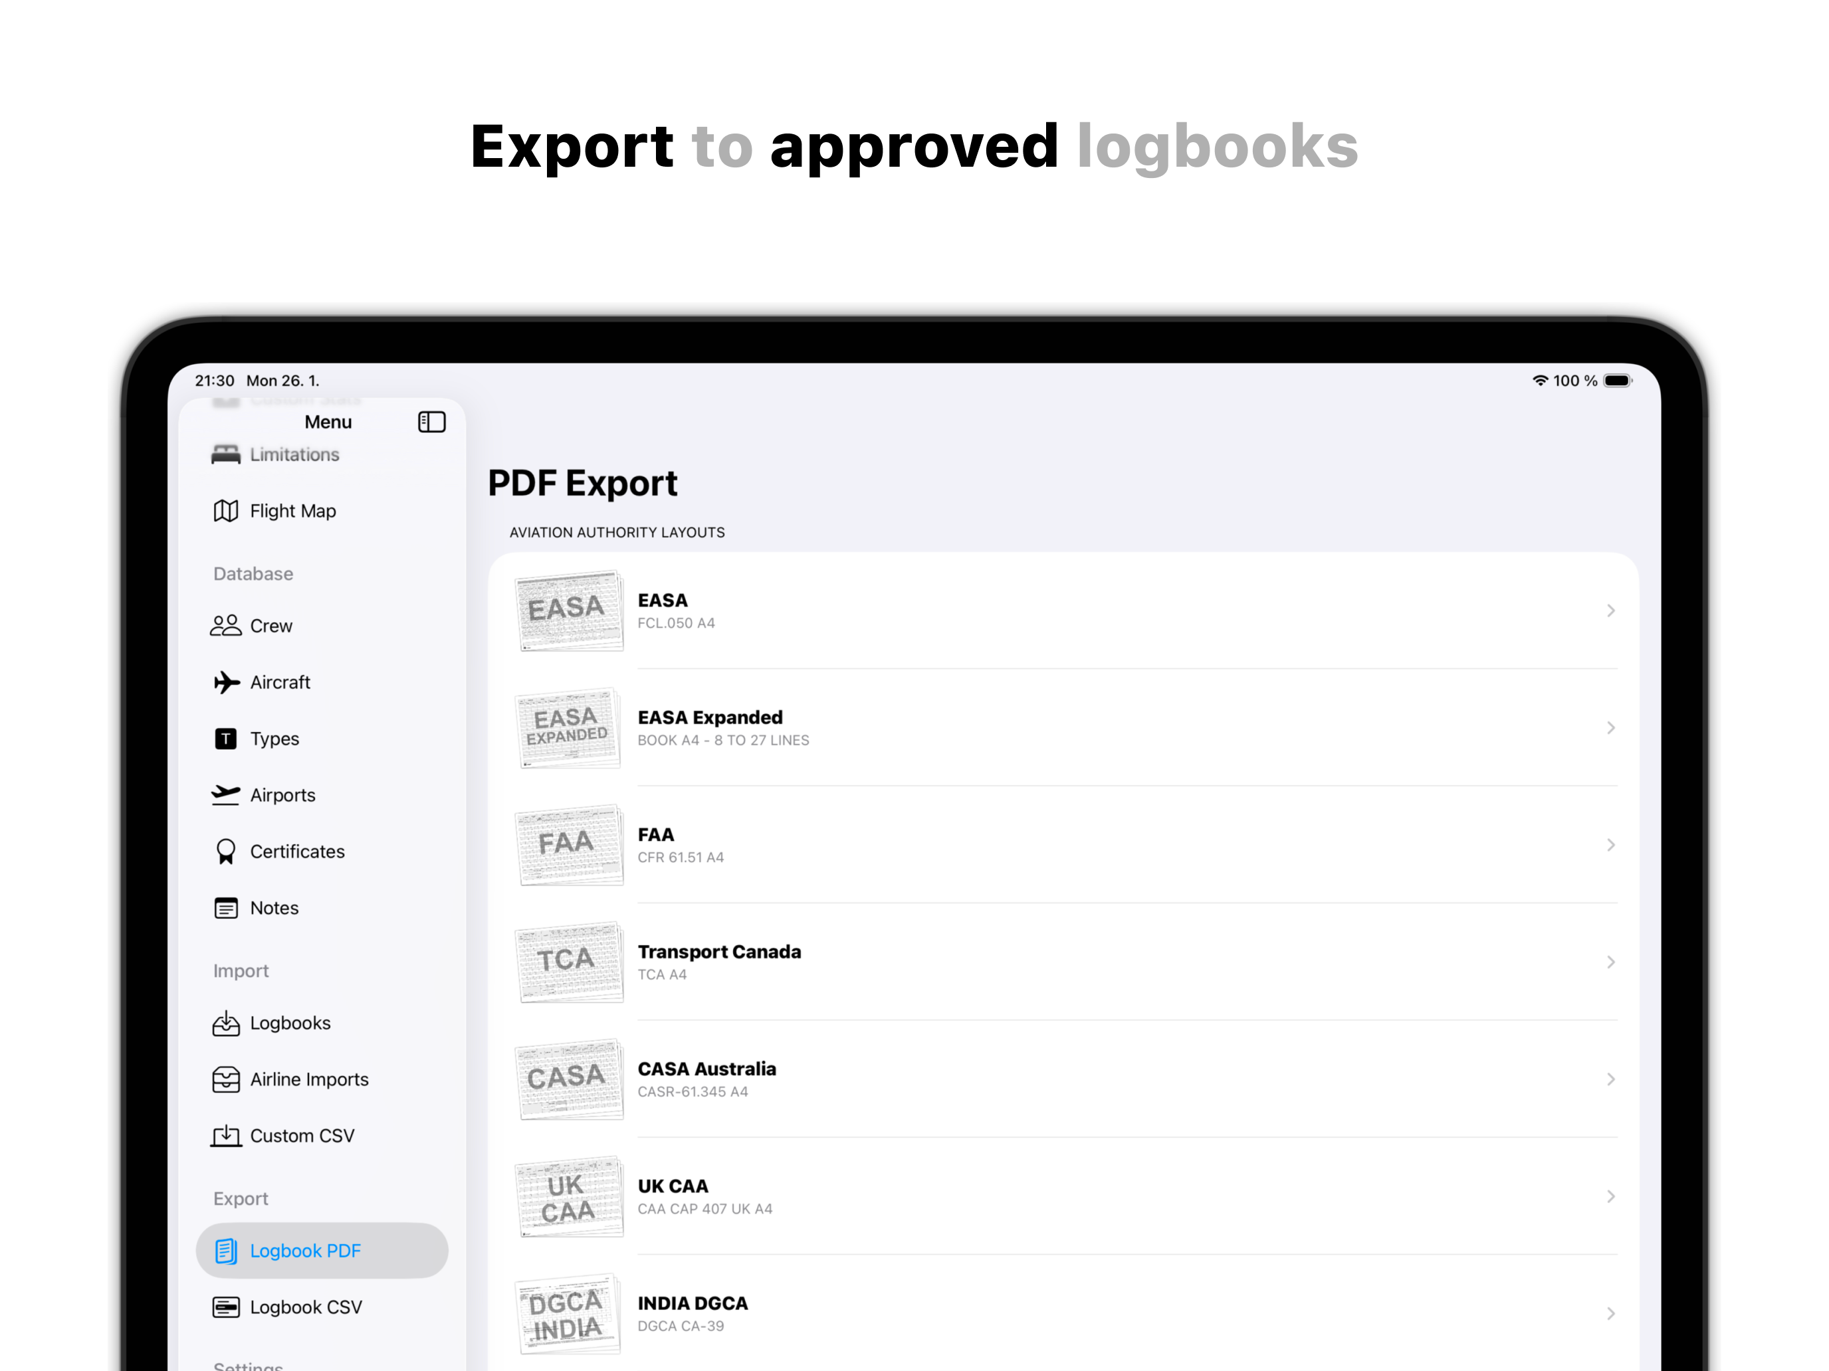1829x1371 pixels.
Task: Open Airline Imports menu entry
Action: (x=308, y=1079)
